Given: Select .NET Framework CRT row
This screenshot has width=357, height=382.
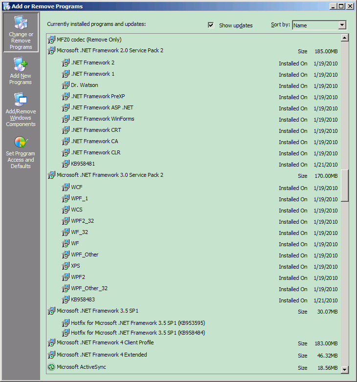Looking at the screenshot, I should 200,130.
